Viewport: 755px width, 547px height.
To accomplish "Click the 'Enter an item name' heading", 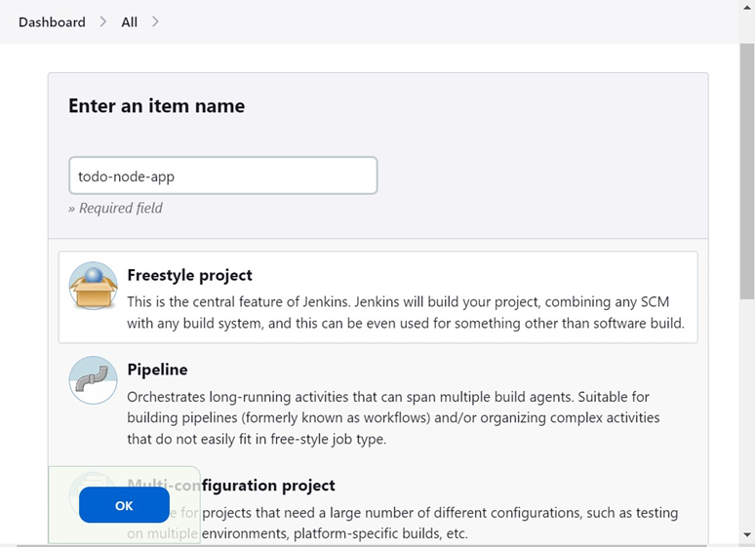I will click(x=156, y=106).
